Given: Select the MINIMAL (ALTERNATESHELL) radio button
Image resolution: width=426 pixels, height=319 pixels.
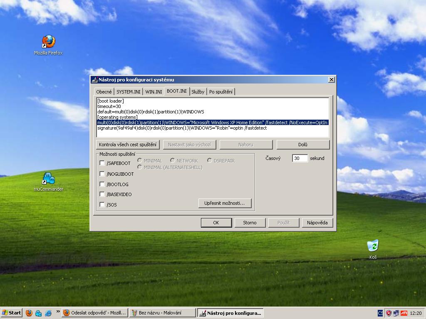Looking at the screenshot, I should click(140, 167).
